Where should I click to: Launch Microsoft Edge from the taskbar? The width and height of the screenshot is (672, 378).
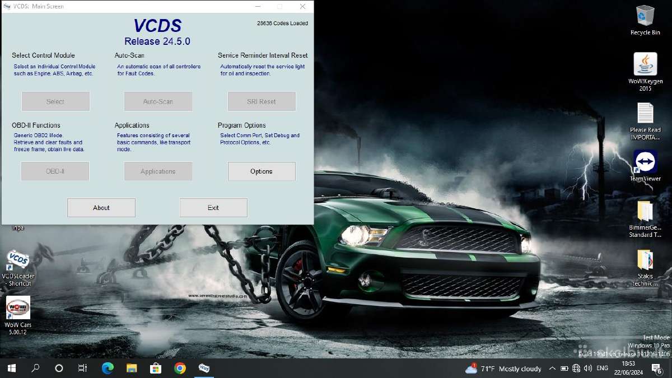click(x=108, y=368)
